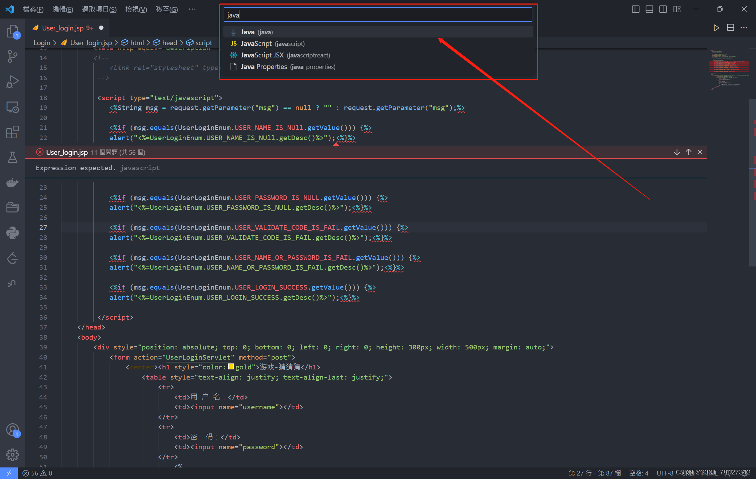Viewport: 756px width, 479px height.
Task: Go to next problem arrow
Action: [x=677, y=152]
